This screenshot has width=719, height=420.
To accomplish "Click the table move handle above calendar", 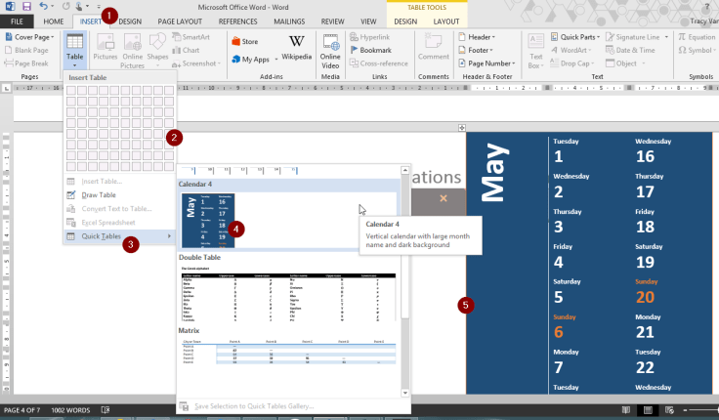I will pyautogui.click(x=462, y=128).
